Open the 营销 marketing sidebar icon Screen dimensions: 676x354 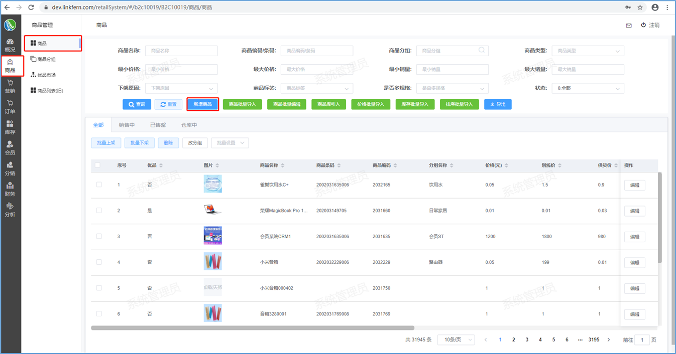coord(10,86)
